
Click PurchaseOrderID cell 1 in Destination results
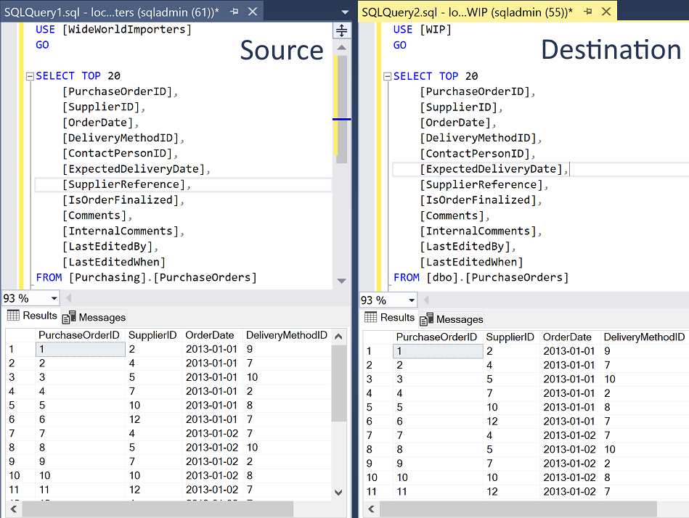tap(438, 351)
